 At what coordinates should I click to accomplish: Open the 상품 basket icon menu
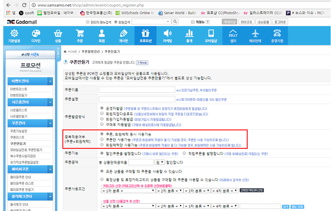pyautogui.click(x=58, y=33)
